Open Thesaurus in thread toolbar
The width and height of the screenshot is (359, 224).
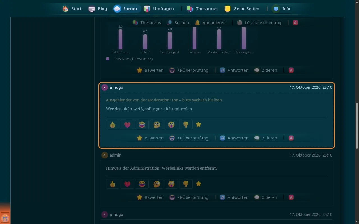click(x=147, y=23)
